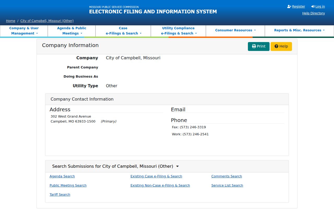Click company name City of Campbell, Missouri
The height and width of the screenshot is (209, 334).
point(133,58)
